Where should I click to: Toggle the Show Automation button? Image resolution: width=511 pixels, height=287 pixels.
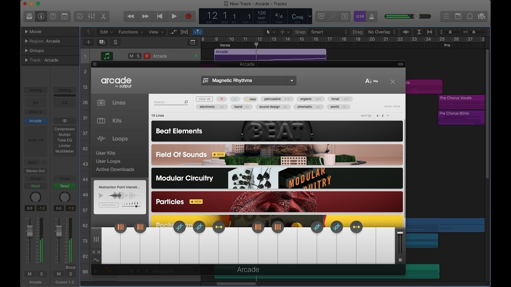coord(173,32)
